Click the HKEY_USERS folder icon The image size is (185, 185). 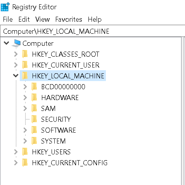tap(25, 152)
